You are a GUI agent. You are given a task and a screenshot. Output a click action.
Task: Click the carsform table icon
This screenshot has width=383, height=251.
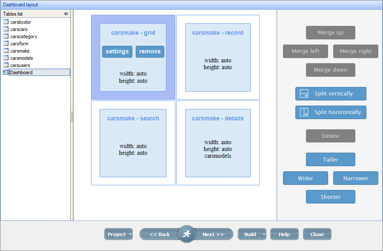pos(6,44)
